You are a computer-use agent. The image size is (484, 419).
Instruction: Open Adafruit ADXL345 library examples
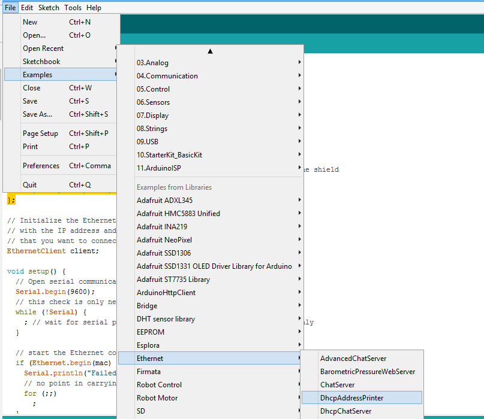click(x=210, y=201)
